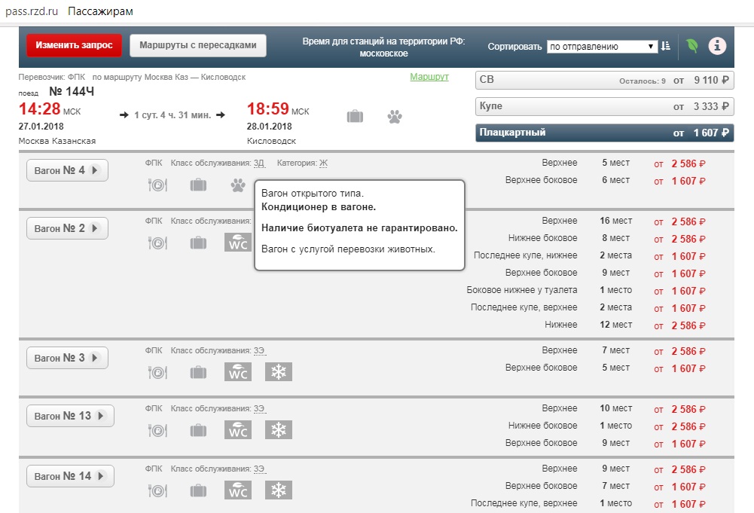Toggle the sort direction icon
This screenshot has height=513, width=754.
click(665, 46)
